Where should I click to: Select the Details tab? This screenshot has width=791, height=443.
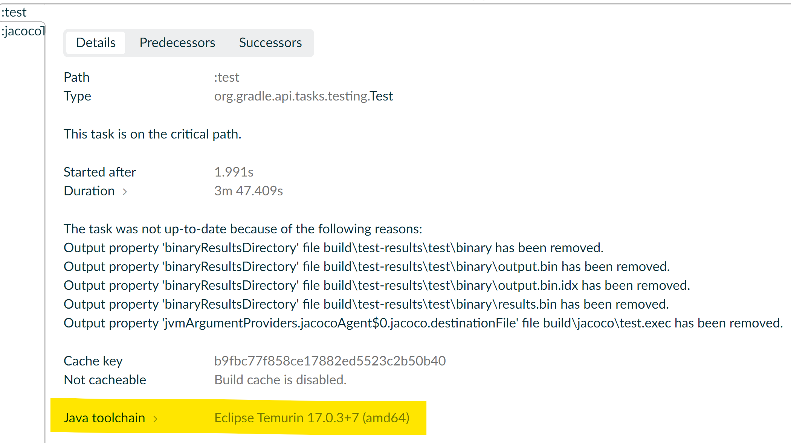96,43
